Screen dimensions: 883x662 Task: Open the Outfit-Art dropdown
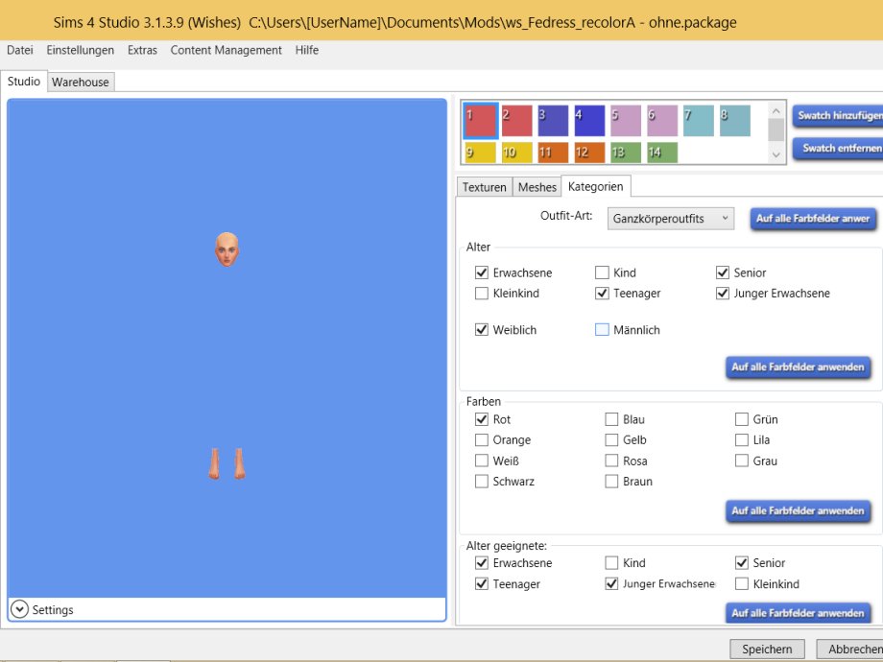coord(671,219)
